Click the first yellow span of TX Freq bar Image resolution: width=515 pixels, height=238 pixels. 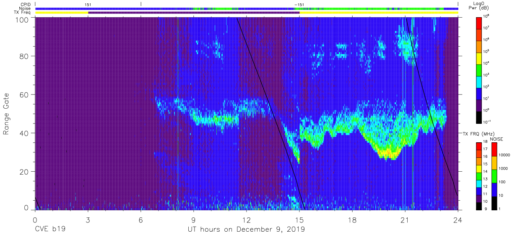[x=62, y=13]
